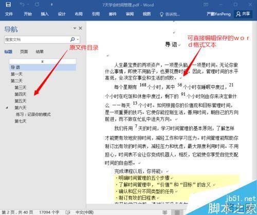Click the word count in status bar
Image resolution: width=257 pixels, height=215 pixels.
click(x=49, y=212)
